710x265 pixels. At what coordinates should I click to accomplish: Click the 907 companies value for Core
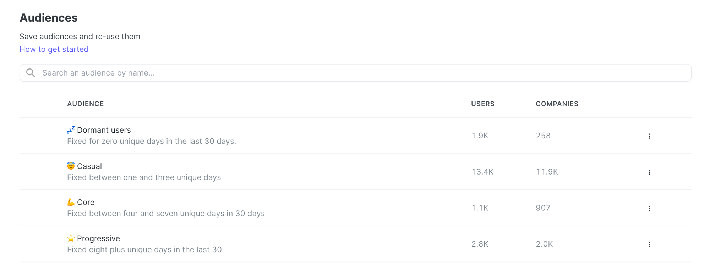tap(543, 208)
